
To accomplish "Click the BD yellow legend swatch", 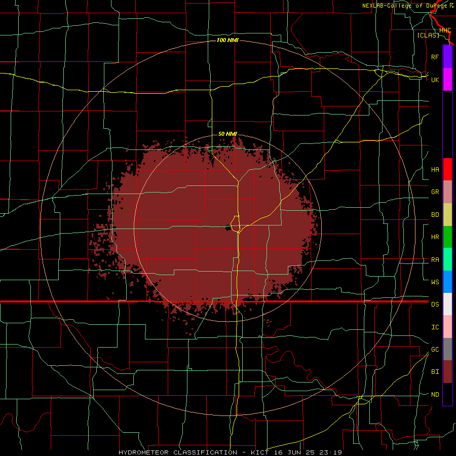I will point(447,215).
